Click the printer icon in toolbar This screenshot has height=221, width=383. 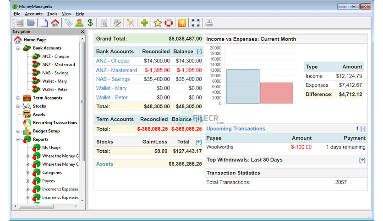point(209,23)
